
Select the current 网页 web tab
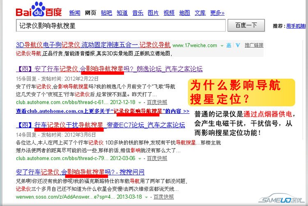tap(91, 13)
